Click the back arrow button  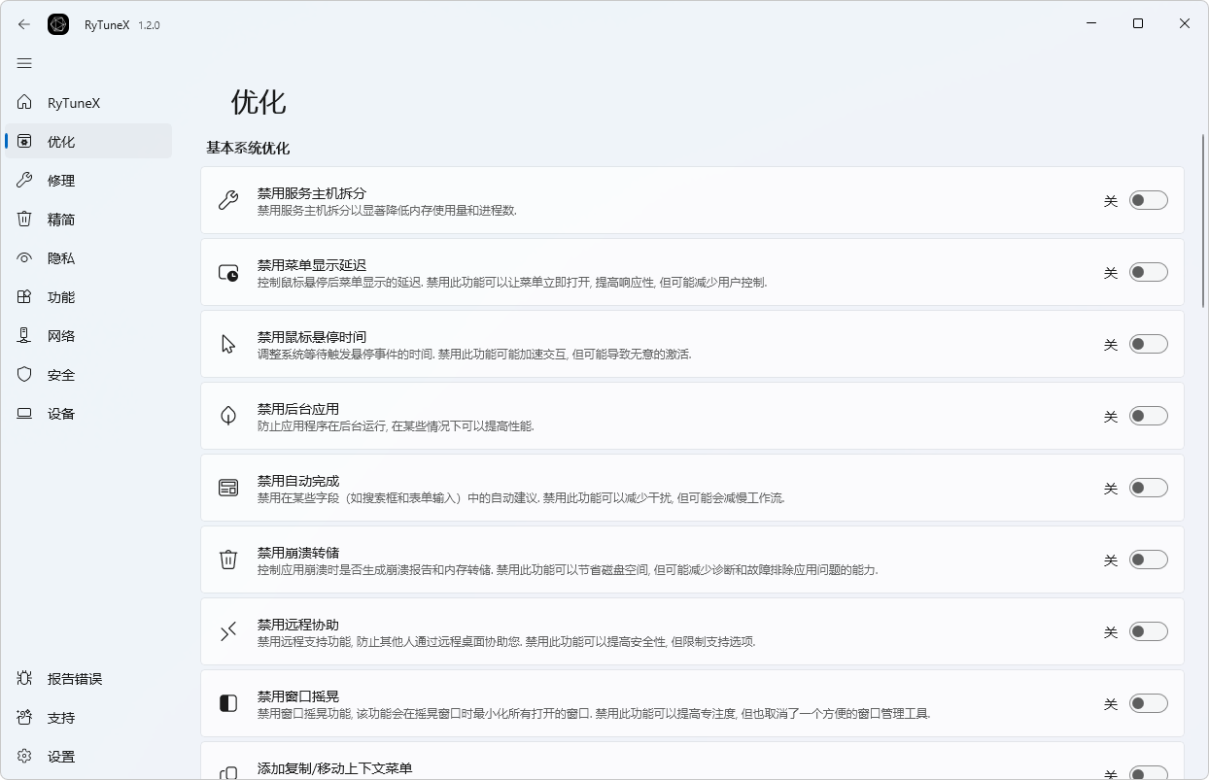[24, 24]
